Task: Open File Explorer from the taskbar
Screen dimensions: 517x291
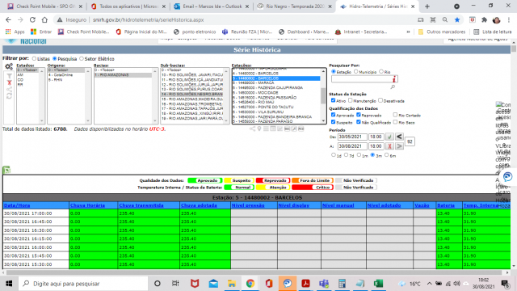Action: pos(232,284)
